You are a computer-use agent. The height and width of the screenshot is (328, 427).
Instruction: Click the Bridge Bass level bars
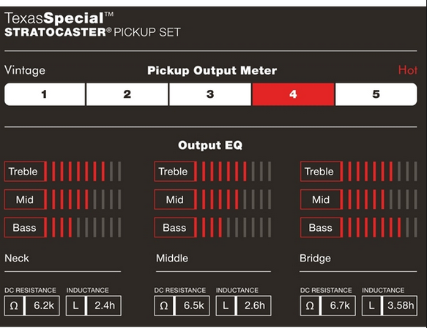click(x=382, y=227)
